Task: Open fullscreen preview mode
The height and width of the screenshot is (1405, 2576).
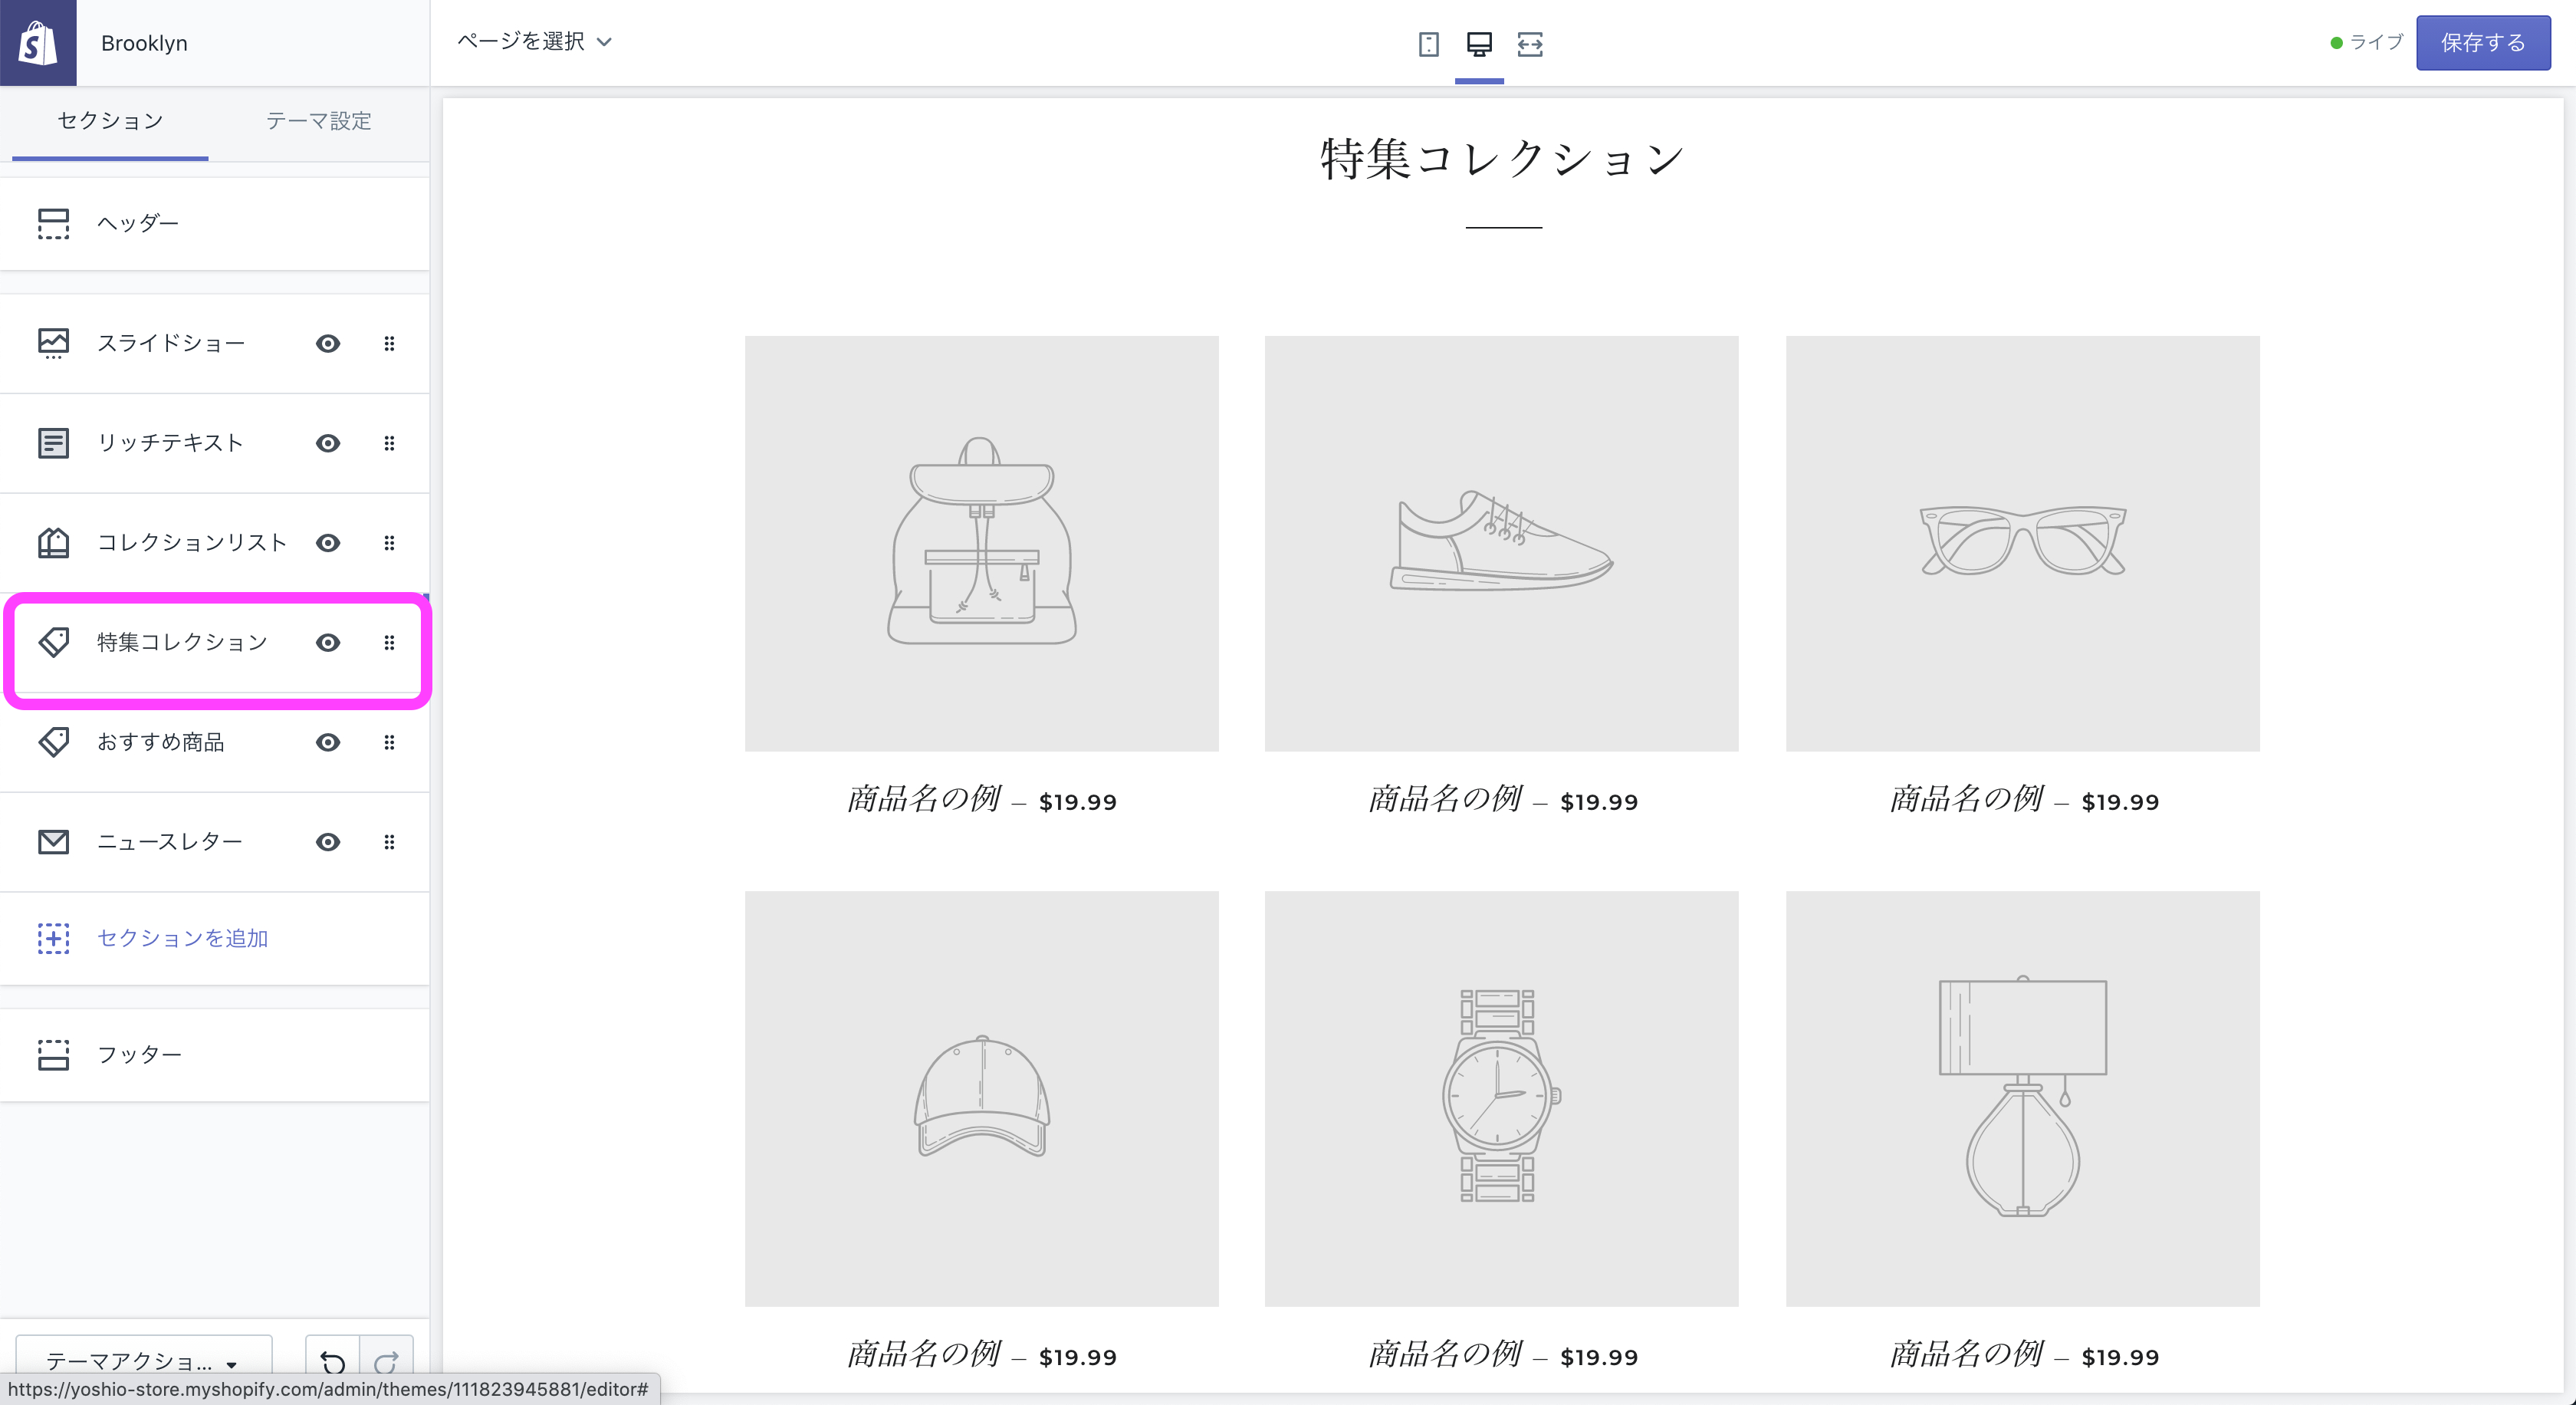Action: tap(1530, 45)
